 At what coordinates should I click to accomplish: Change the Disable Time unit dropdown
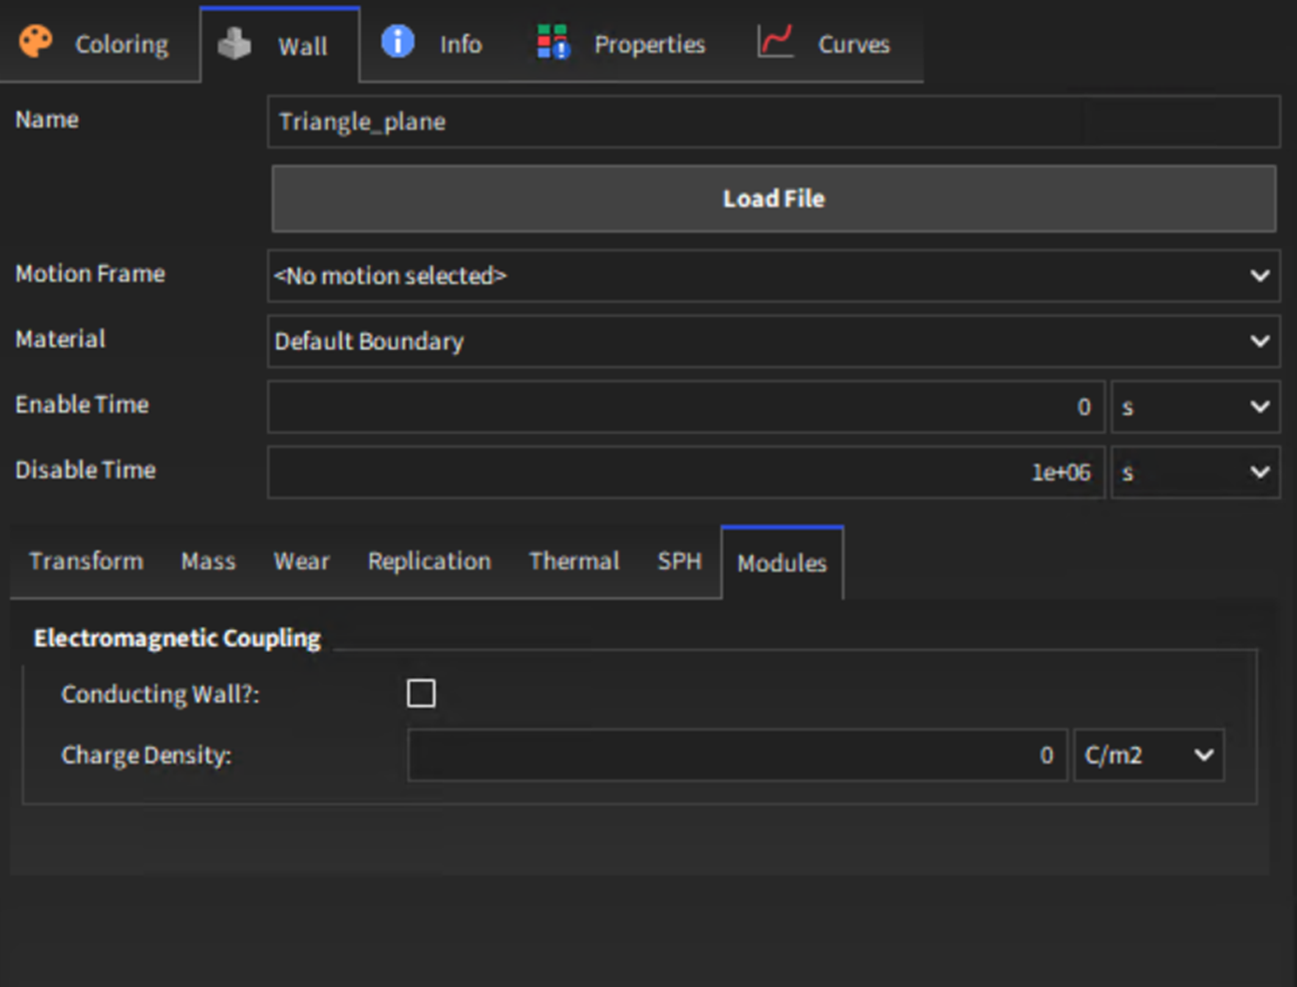pos(1194,472)
